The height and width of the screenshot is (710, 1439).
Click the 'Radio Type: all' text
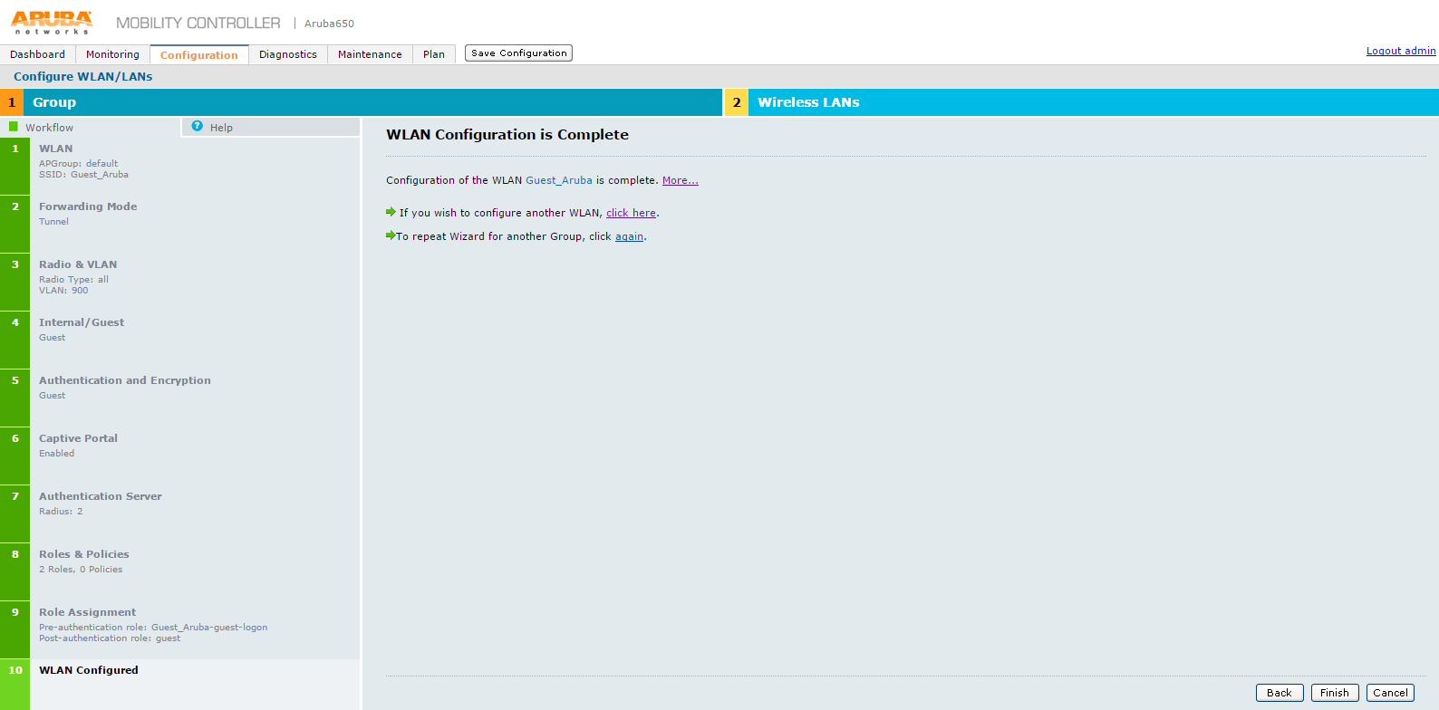pyautogui.click(x=73, y=280)
